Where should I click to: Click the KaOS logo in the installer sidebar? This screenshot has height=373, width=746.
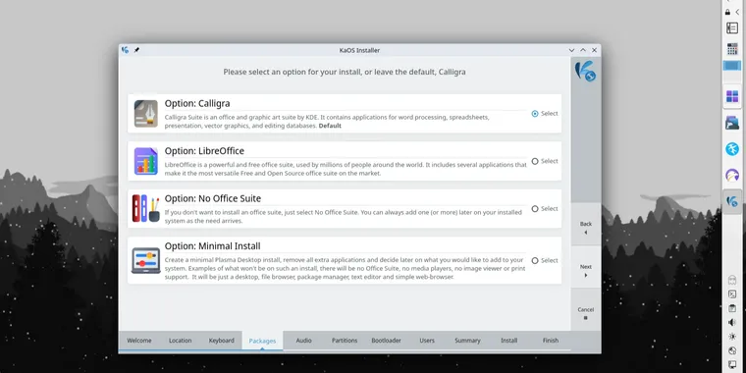[x=585, y=72]
